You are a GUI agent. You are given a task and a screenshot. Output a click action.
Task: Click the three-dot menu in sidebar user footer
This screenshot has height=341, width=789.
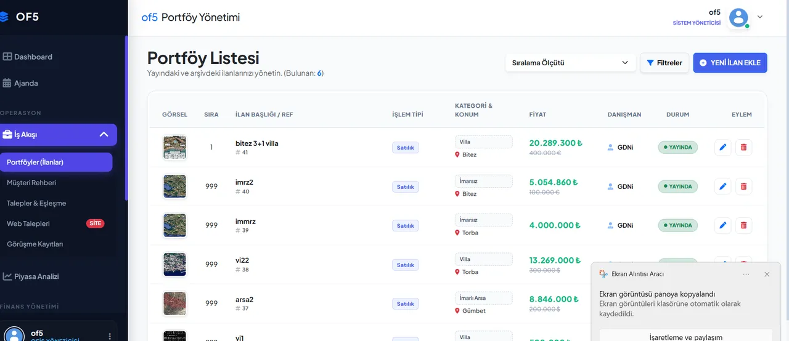(x=110, y=336)
